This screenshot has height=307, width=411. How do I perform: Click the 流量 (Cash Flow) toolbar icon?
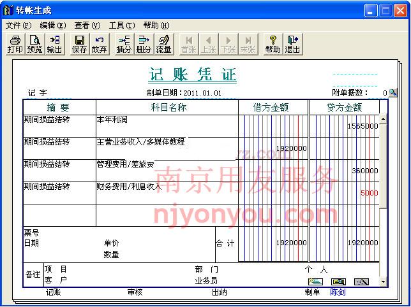pyautogui.click(x=163, y=44)
